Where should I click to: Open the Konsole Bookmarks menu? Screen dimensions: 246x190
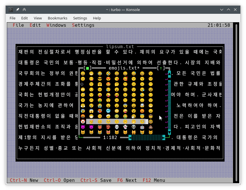[57, 18]
